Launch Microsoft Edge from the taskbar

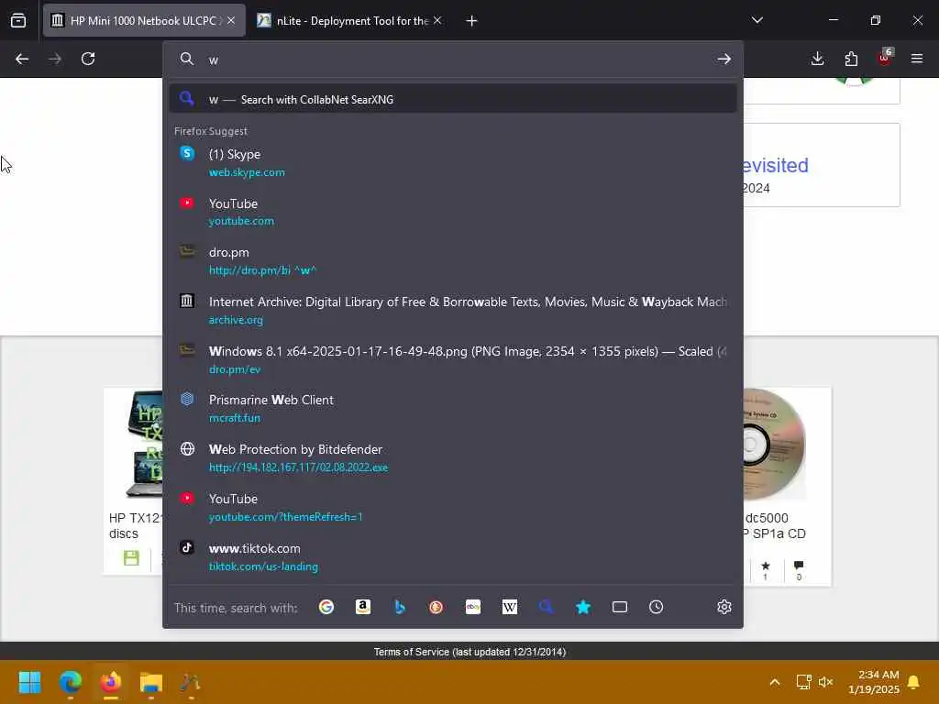(70, 682)
